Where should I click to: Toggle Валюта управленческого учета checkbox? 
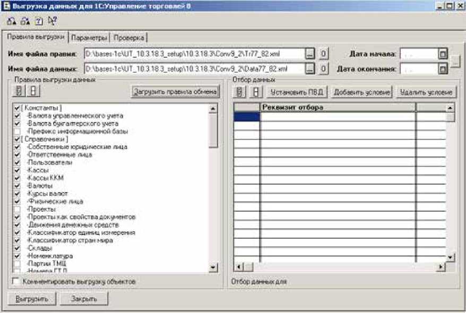point(17,116)
